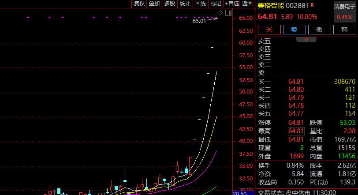Open the 复权 menu in chart toolbar
This screenshot has height=195, width=358.
(139, 4)
